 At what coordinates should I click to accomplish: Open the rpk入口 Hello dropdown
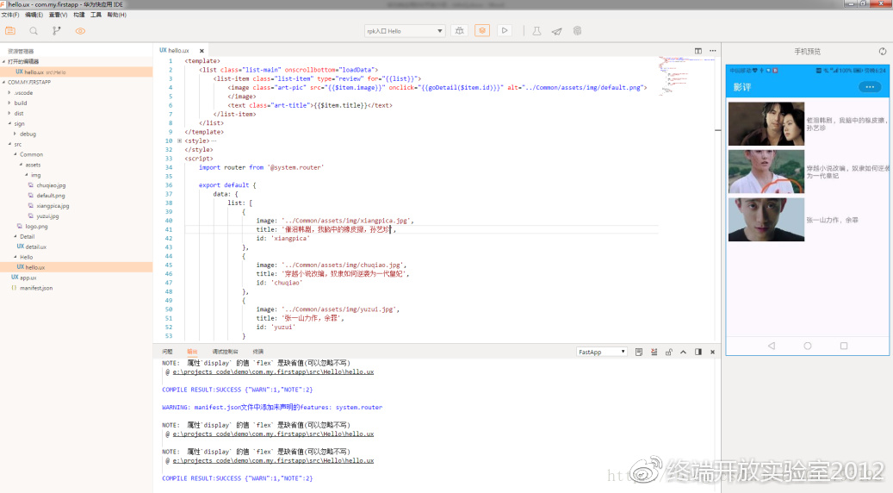[405, 31]
